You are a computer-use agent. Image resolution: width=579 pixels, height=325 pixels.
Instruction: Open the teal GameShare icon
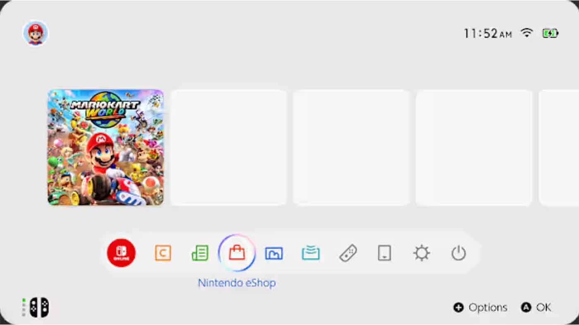tap(311, 253)
